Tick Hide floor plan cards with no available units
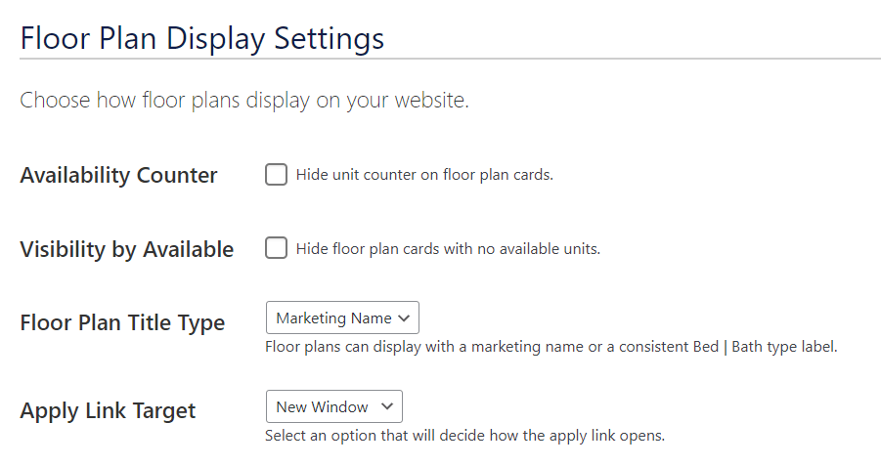Image resolution: width=881 pixels, height=466 pixels. tap(276, 248)
